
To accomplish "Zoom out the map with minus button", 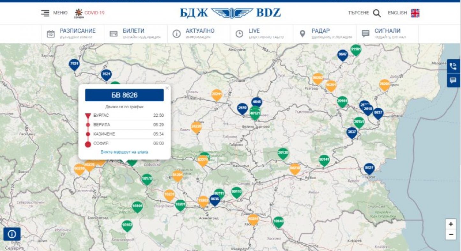I will [450, 235].
